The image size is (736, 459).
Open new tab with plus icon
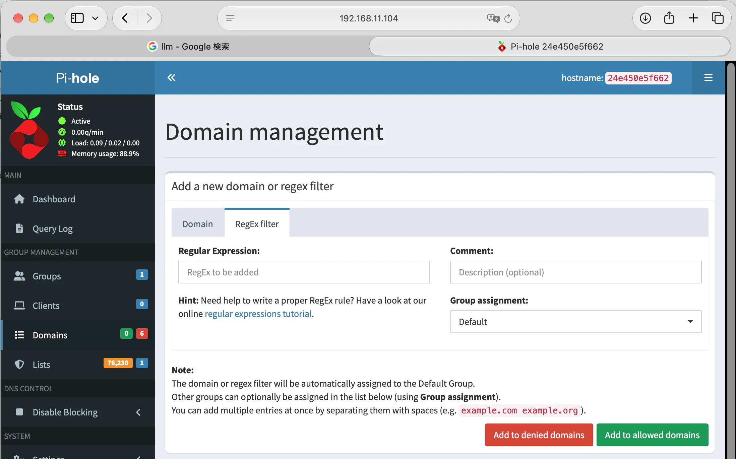point(693,18)
